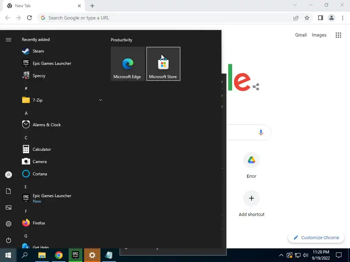This screenshot has height=262, width=350.
Task: Click the Productivity group title
Action: 121,40
